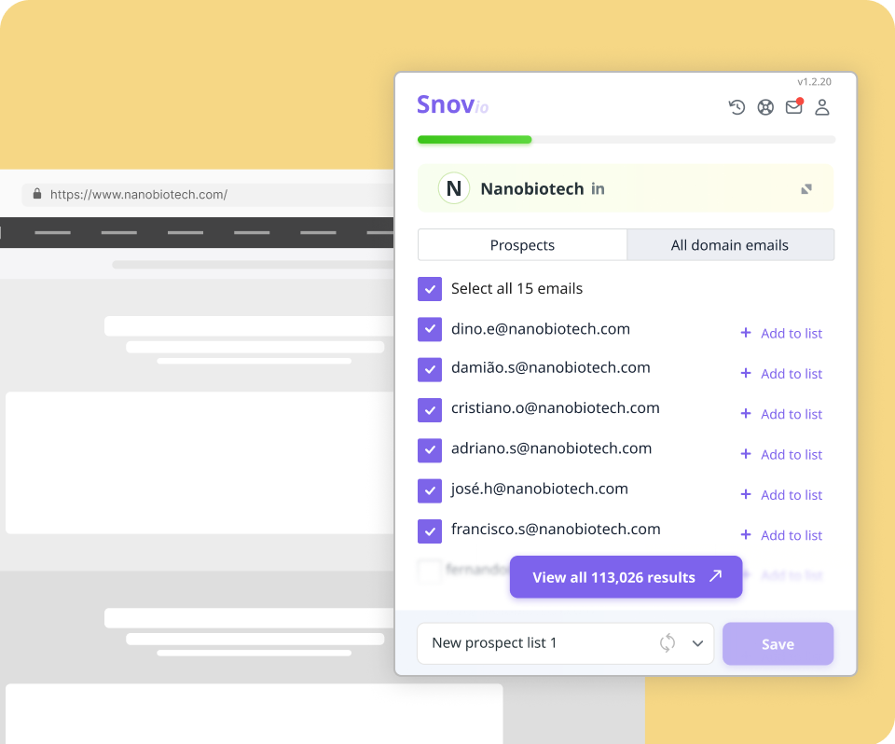Add cristiano.o@nanobiotech.com to list
The height and width of the screenshot is (744, 895).
(782, 414)
